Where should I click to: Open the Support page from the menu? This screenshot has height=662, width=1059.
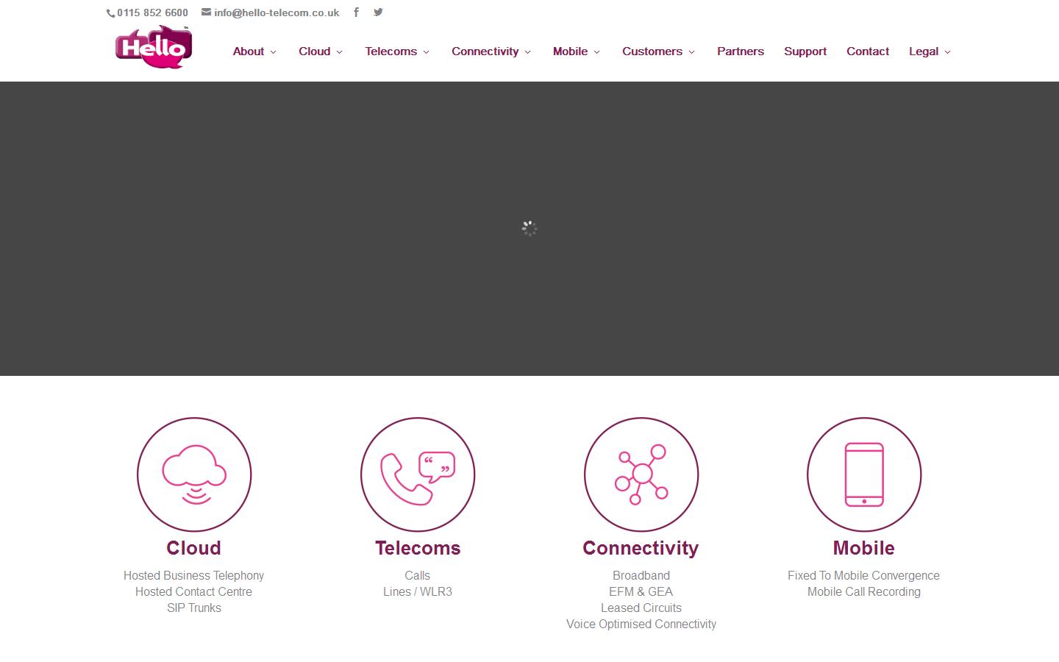805,51
